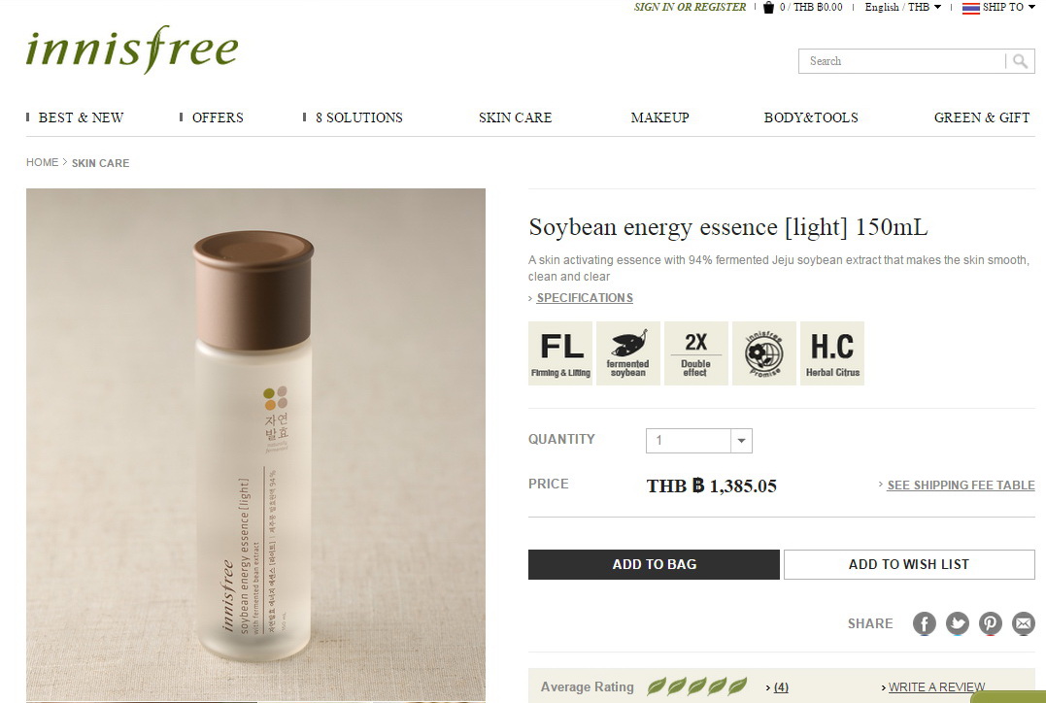Click the search magnifier icon
The image size is (1046, 703).
coord(1020,61)
